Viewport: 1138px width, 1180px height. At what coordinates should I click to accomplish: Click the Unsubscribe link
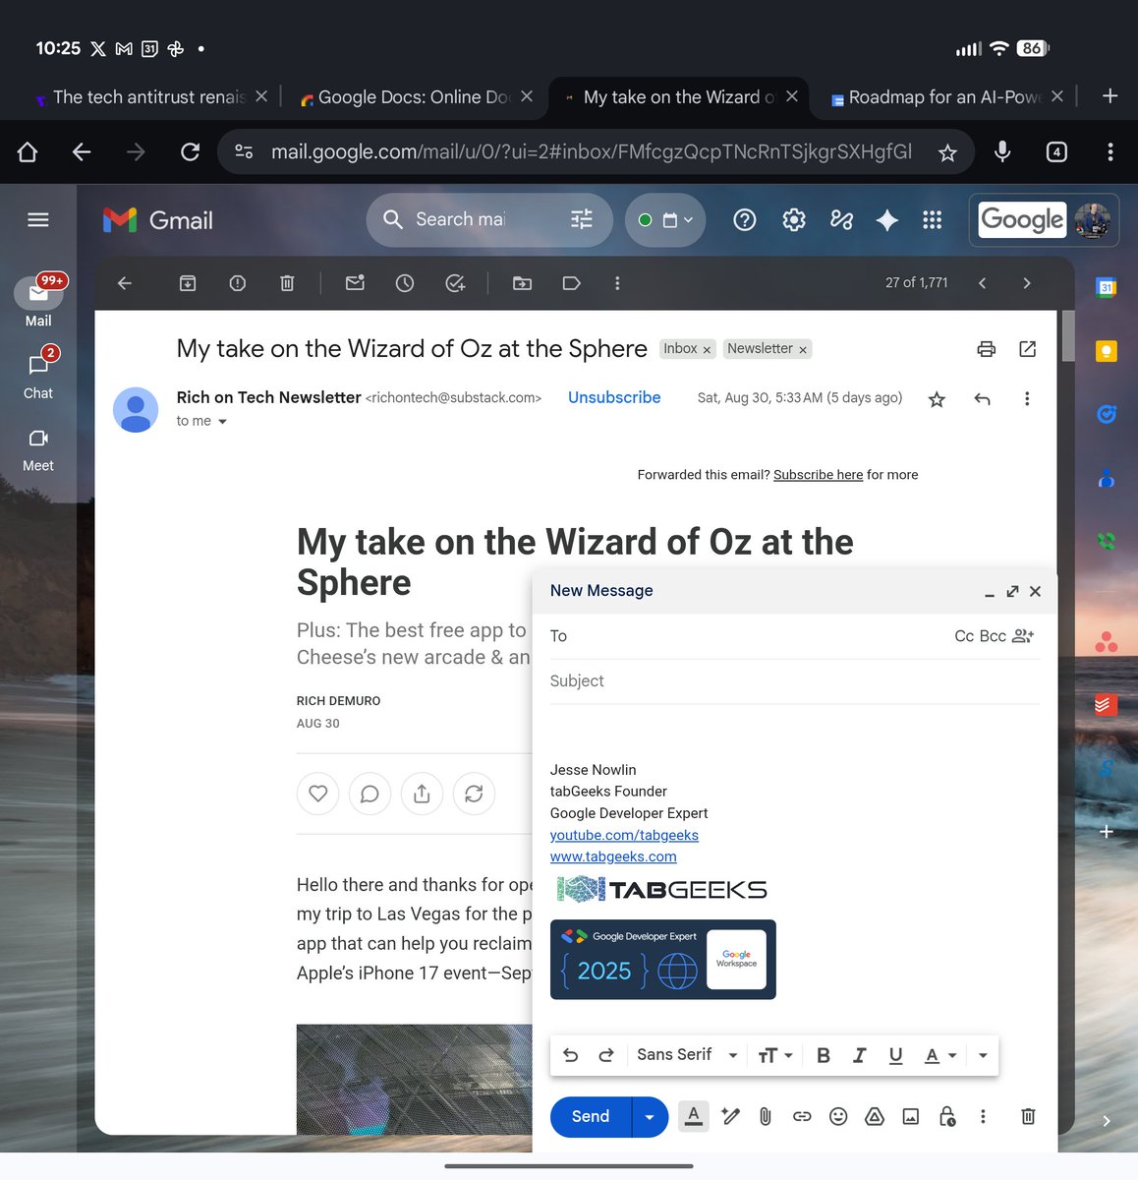(613, 397)
